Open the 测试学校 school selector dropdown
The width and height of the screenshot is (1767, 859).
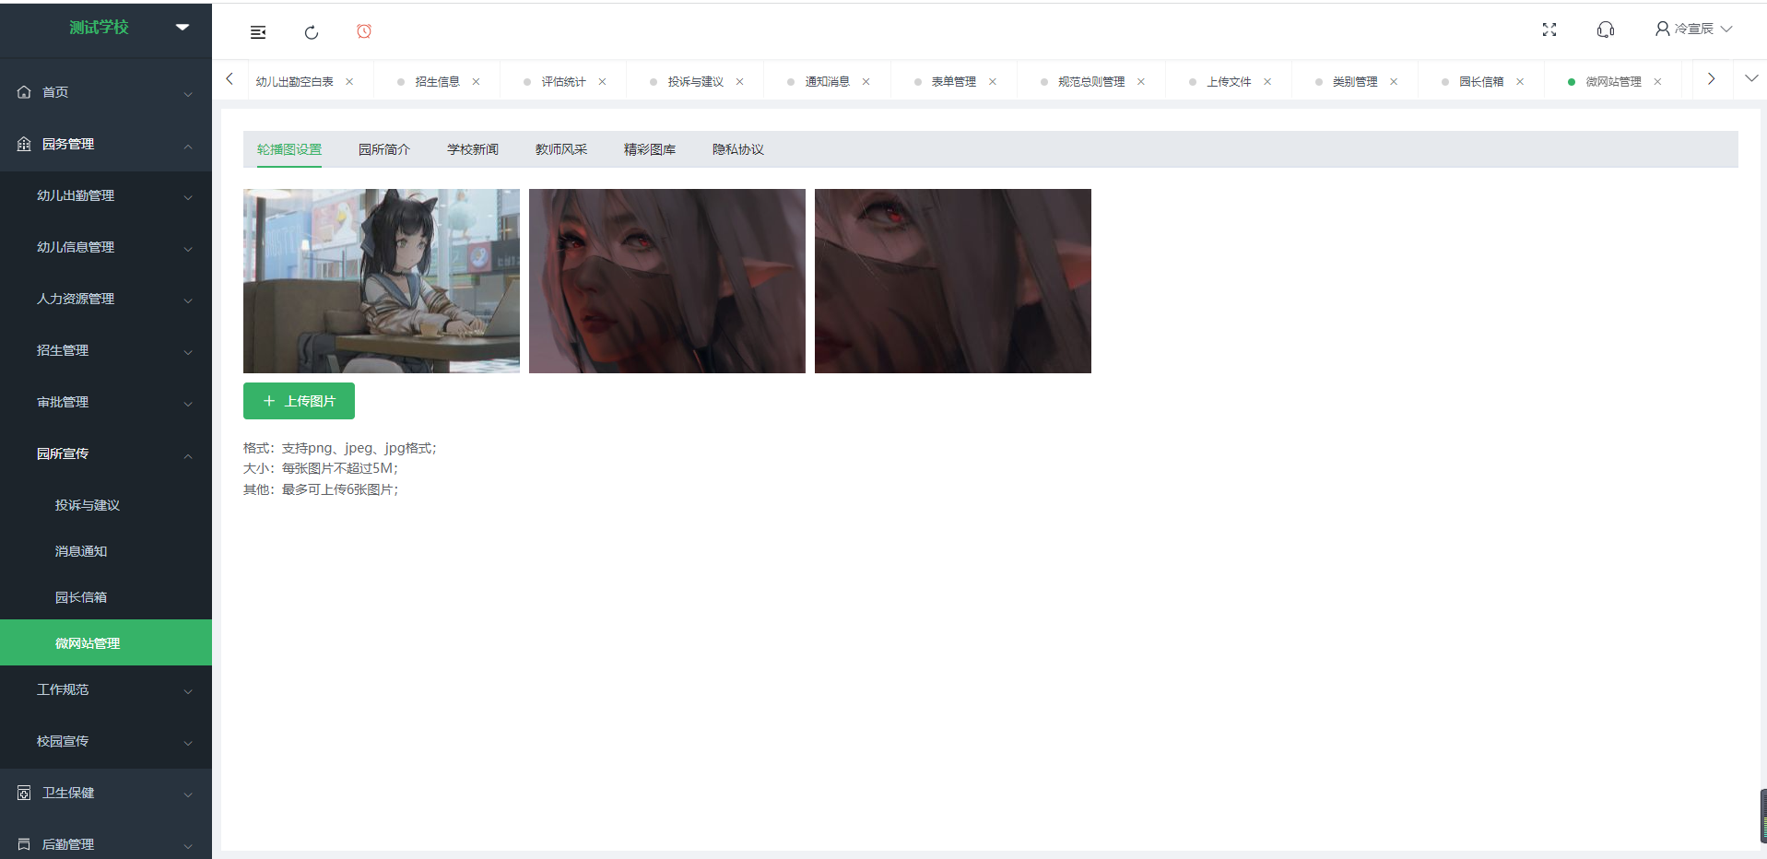coord(183,28)
